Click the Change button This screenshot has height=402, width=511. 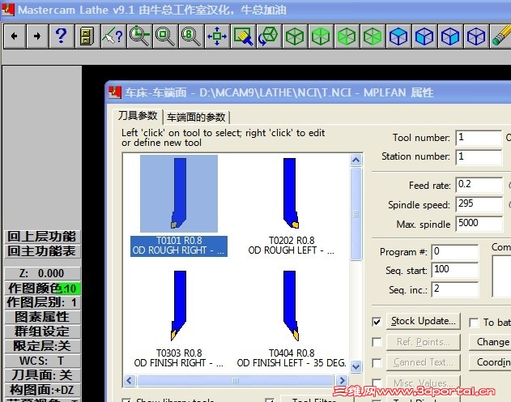[490, 342]
